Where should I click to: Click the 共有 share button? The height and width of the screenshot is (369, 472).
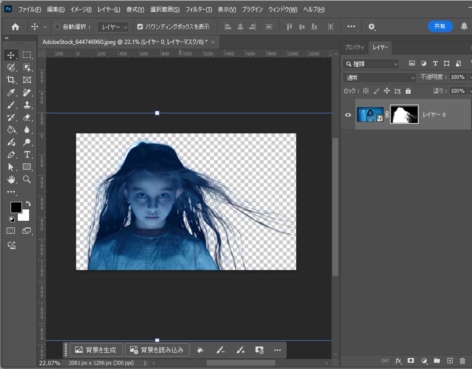coord(440,26)
